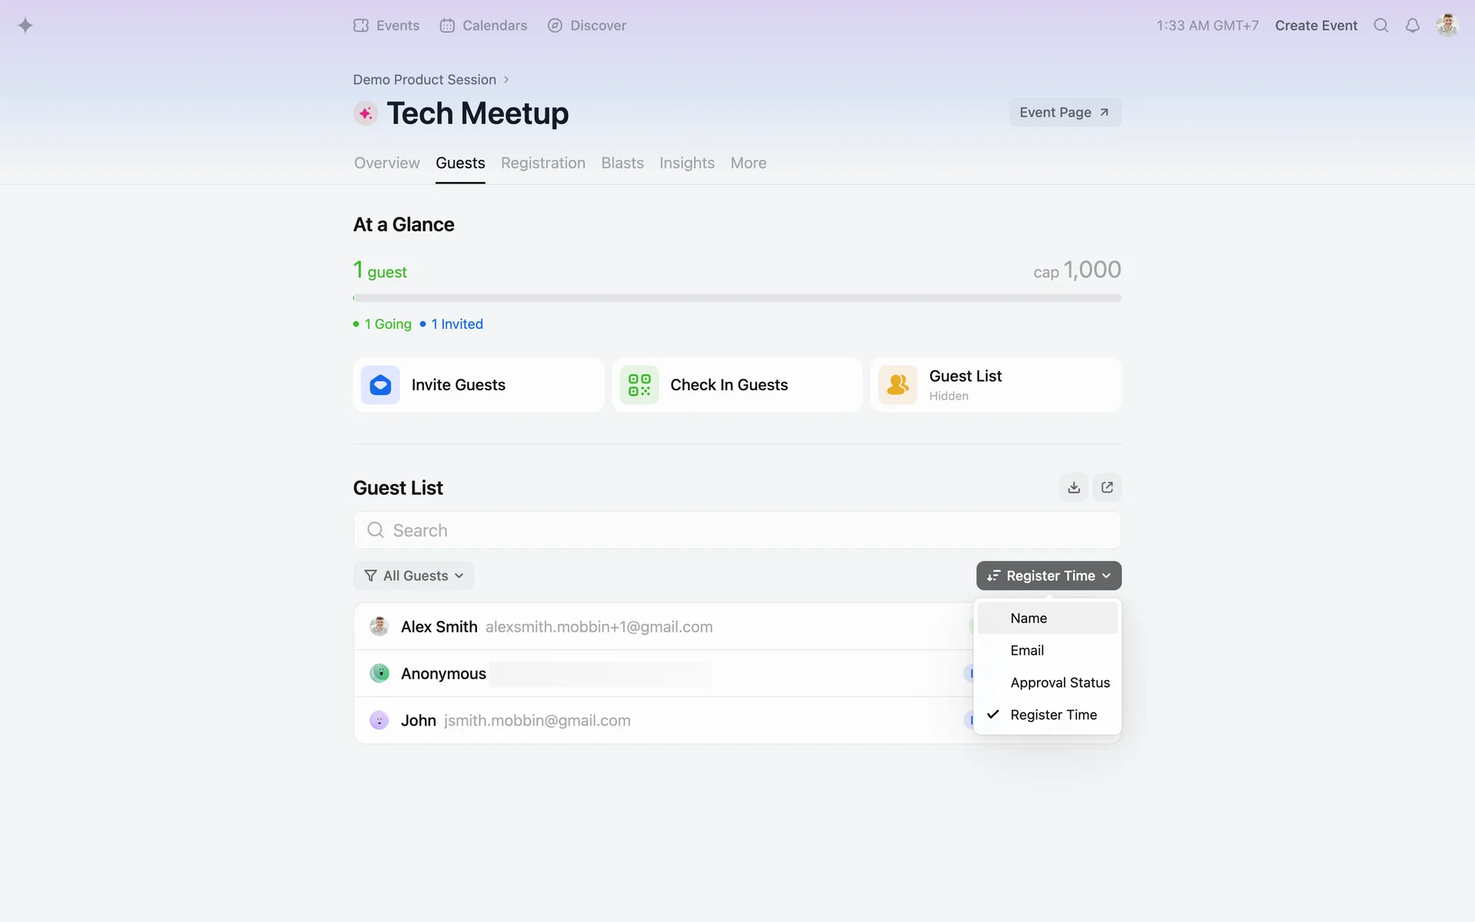Open the user profile avatar

(x=1447, y=25)
